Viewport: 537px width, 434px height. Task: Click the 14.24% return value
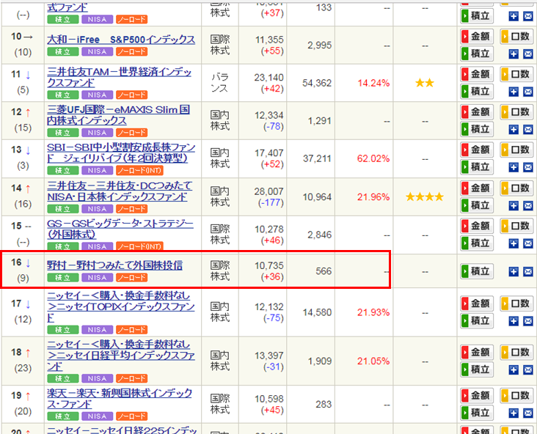[373, 83]
